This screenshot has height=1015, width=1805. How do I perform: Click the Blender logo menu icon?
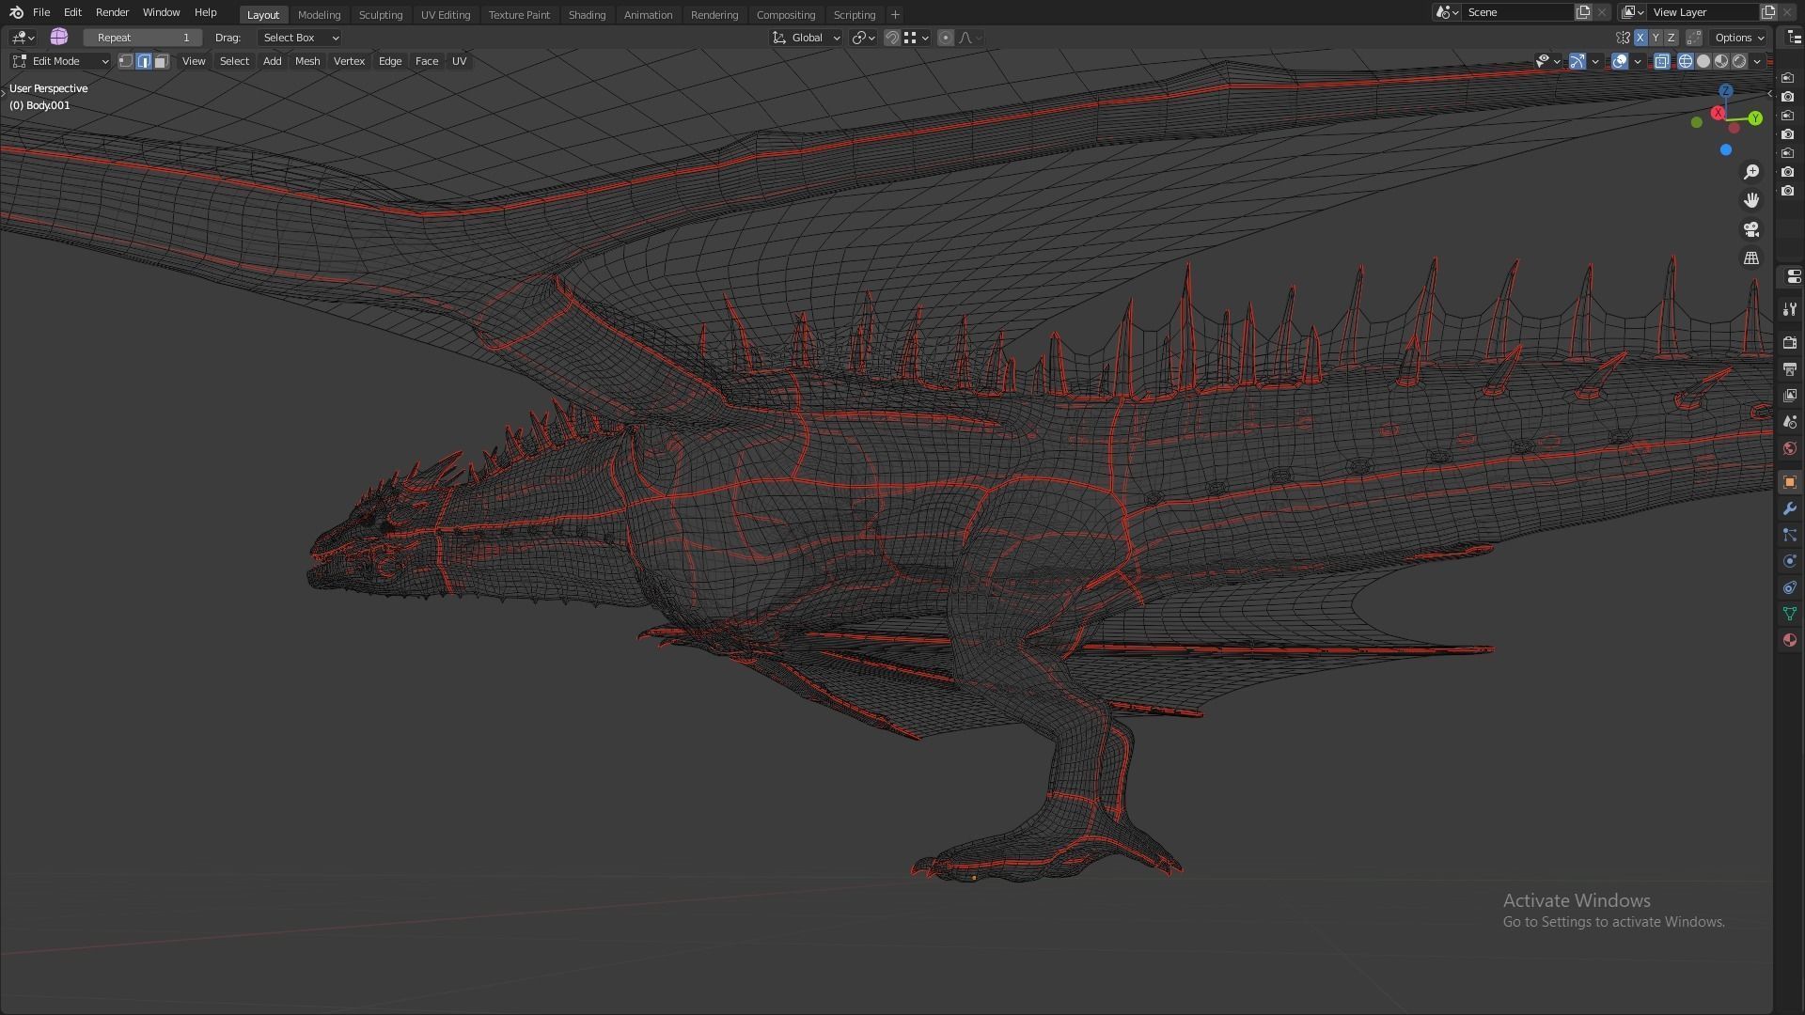pyautogui.click(x=16, y=12)
